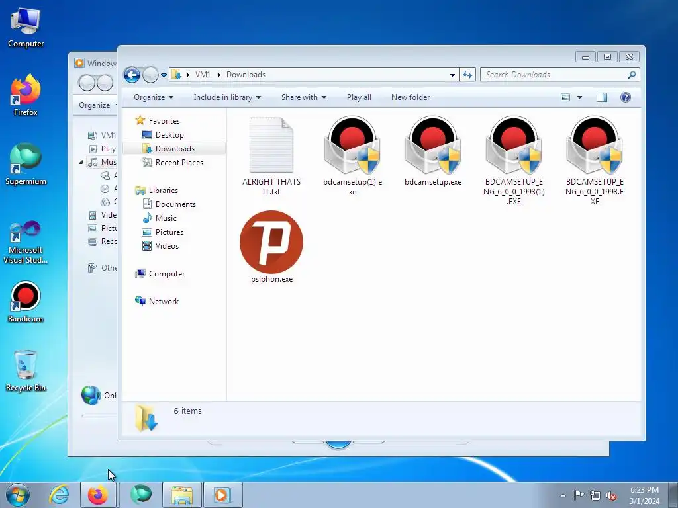Click the Supermium desktop shortcut

(26, 164)
